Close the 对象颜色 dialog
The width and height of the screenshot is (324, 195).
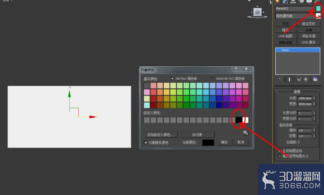tap(246, 69)
